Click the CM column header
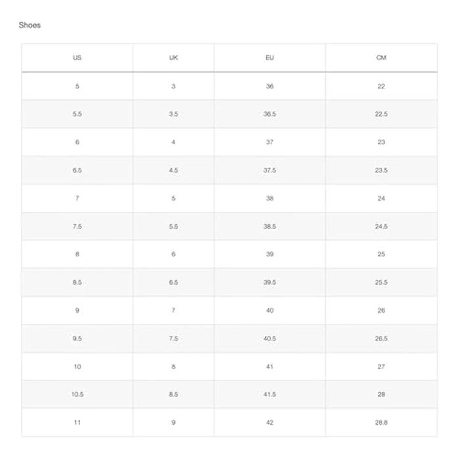The width and height of the screenshot is (459, 459). coord(381,58)
